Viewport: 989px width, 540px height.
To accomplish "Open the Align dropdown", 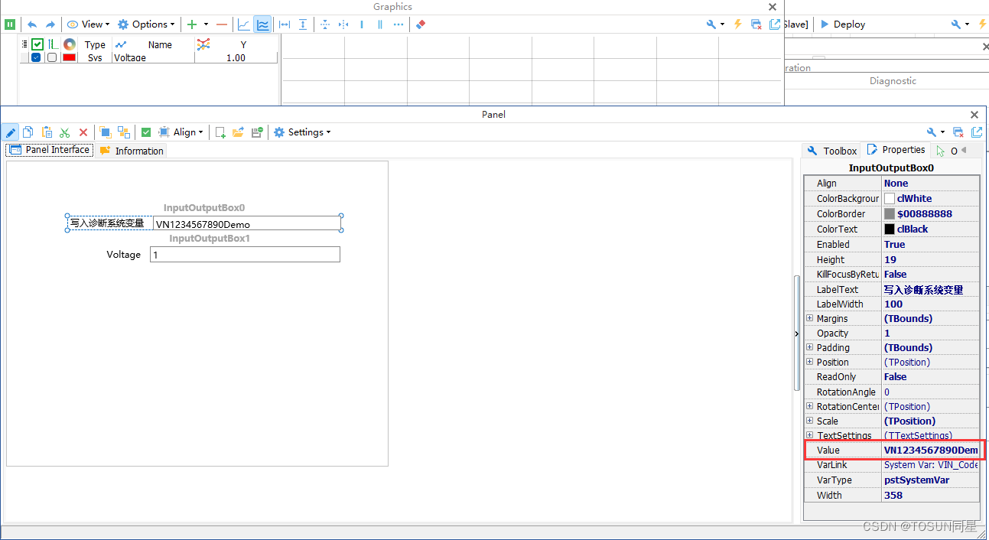I will click(181, 132).
